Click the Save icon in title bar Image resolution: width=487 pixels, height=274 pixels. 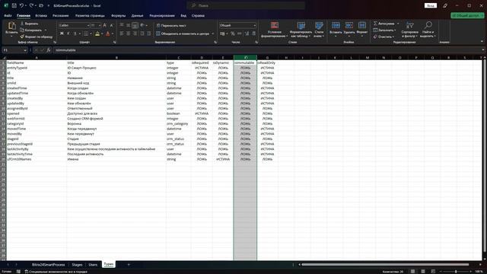point(14,5)
